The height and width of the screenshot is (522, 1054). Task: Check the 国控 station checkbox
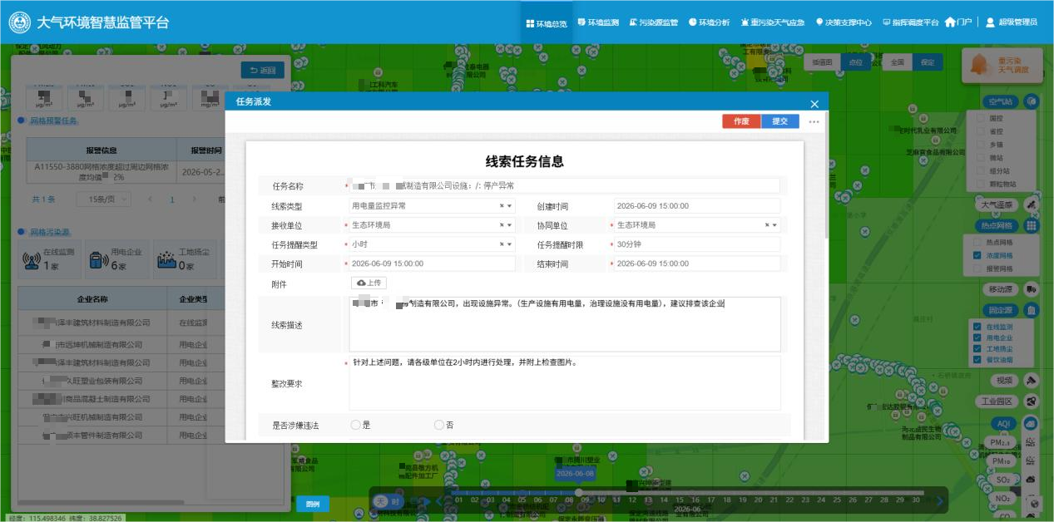[980, 118]
